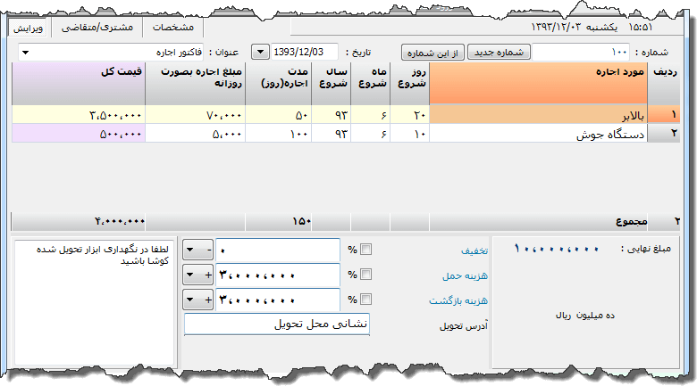Click the هزینه بازگشت amount field
Image resolution: width=697 pixels, height=386 pixels.
pos(278,300)
